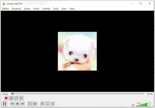Viewport: 155px width, 108px height.
Task: Stop the playback
Action: (18, 104)
